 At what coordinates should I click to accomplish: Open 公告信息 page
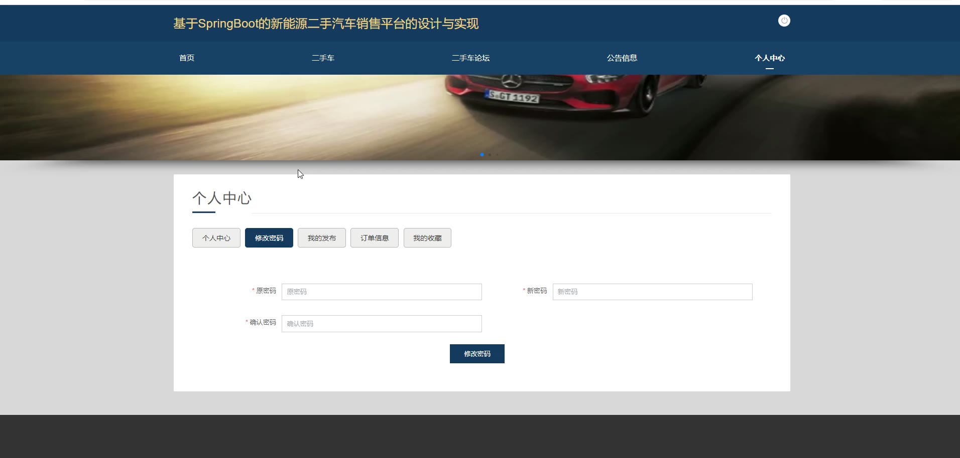[x=622, y=58]
